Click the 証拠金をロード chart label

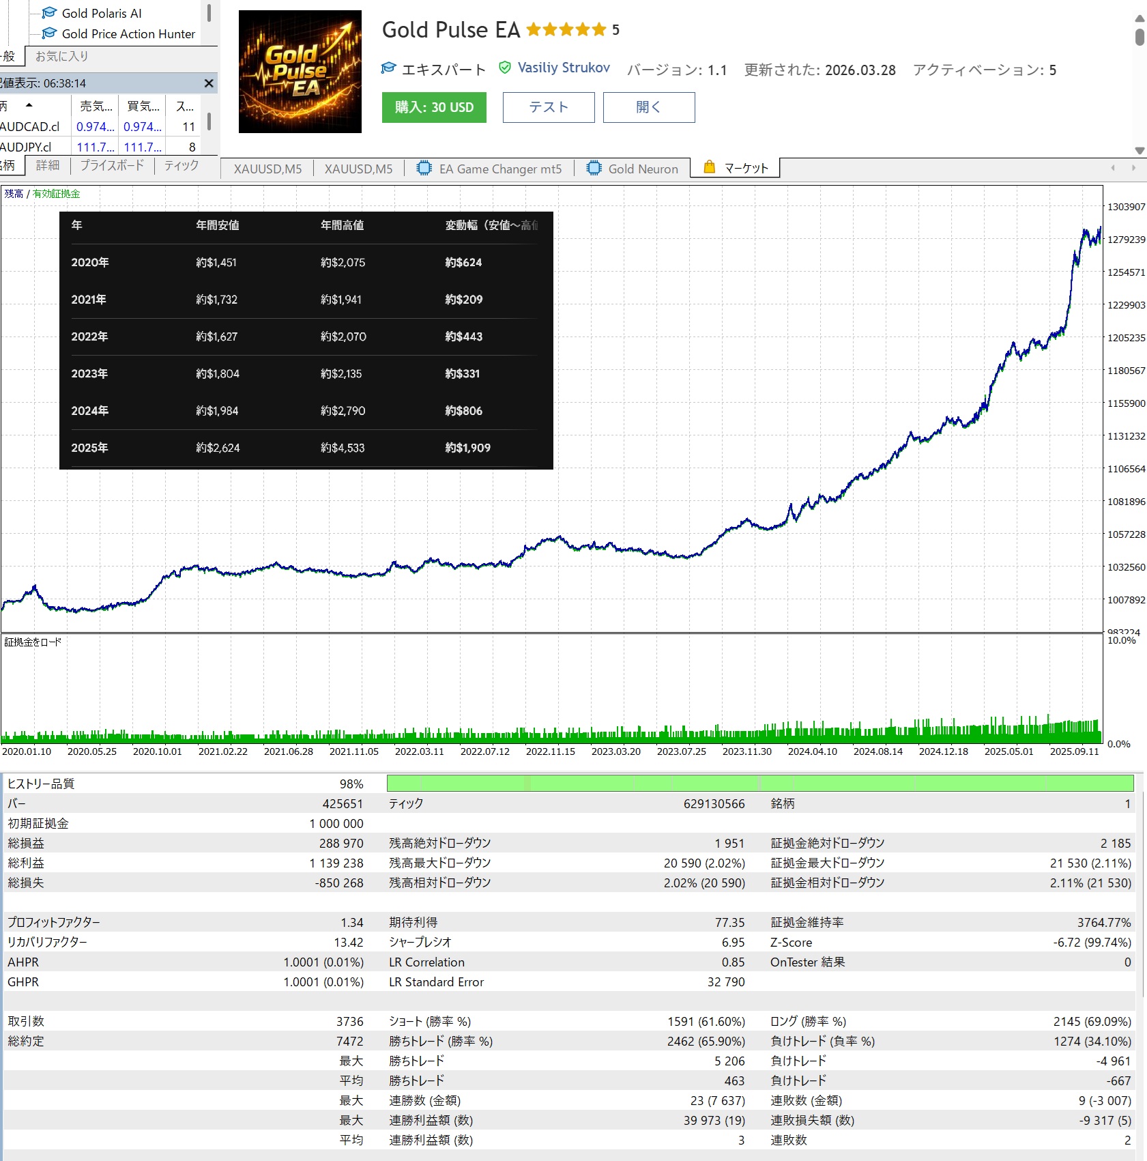point(33,642)
